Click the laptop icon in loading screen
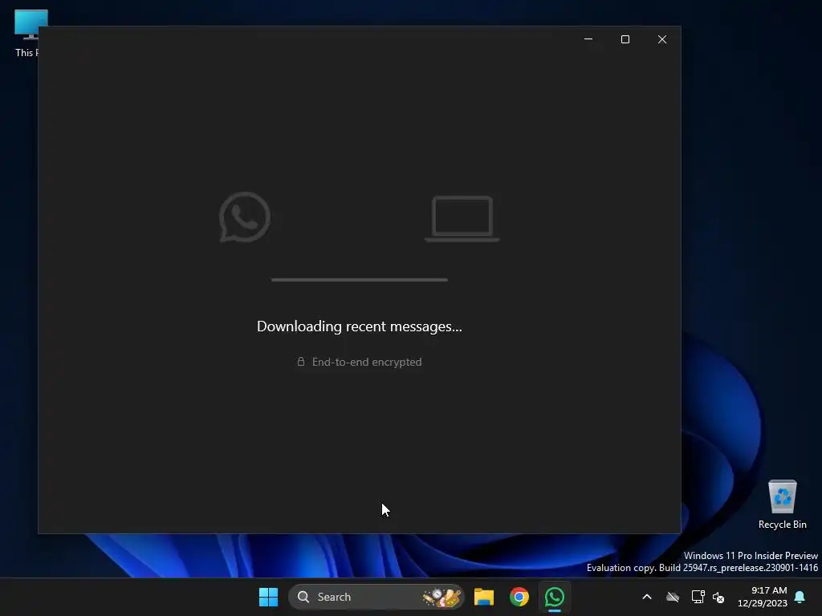822x616 pixels. click(x=462, y=218)
